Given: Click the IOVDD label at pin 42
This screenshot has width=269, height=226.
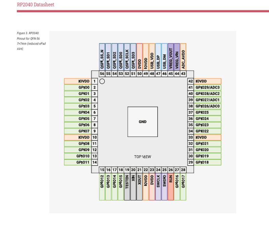Looking at the screenshot, I should point(207,81).
